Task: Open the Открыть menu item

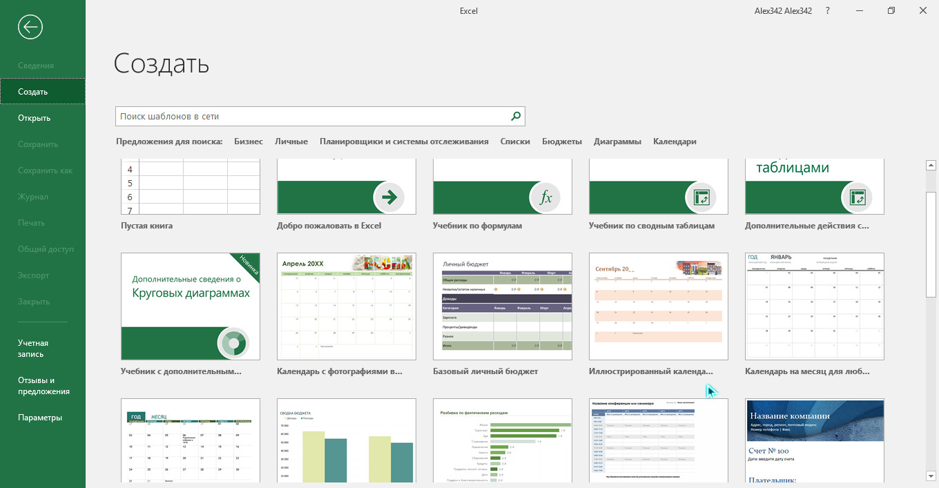Action: pos(35,118)
